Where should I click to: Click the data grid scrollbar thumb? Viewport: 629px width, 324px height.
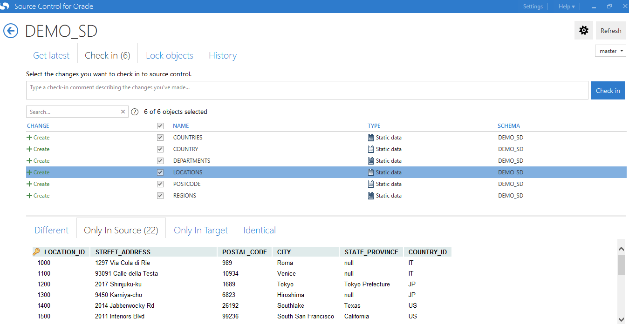click(621, 264)
